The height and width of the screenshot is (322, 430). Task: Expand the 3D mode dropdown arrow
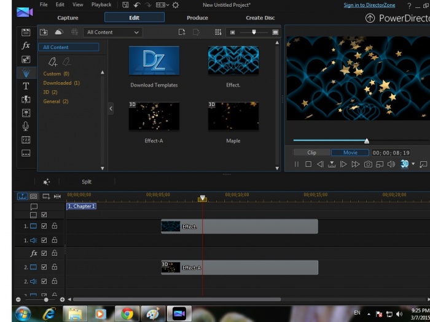[x=413, y=164]
